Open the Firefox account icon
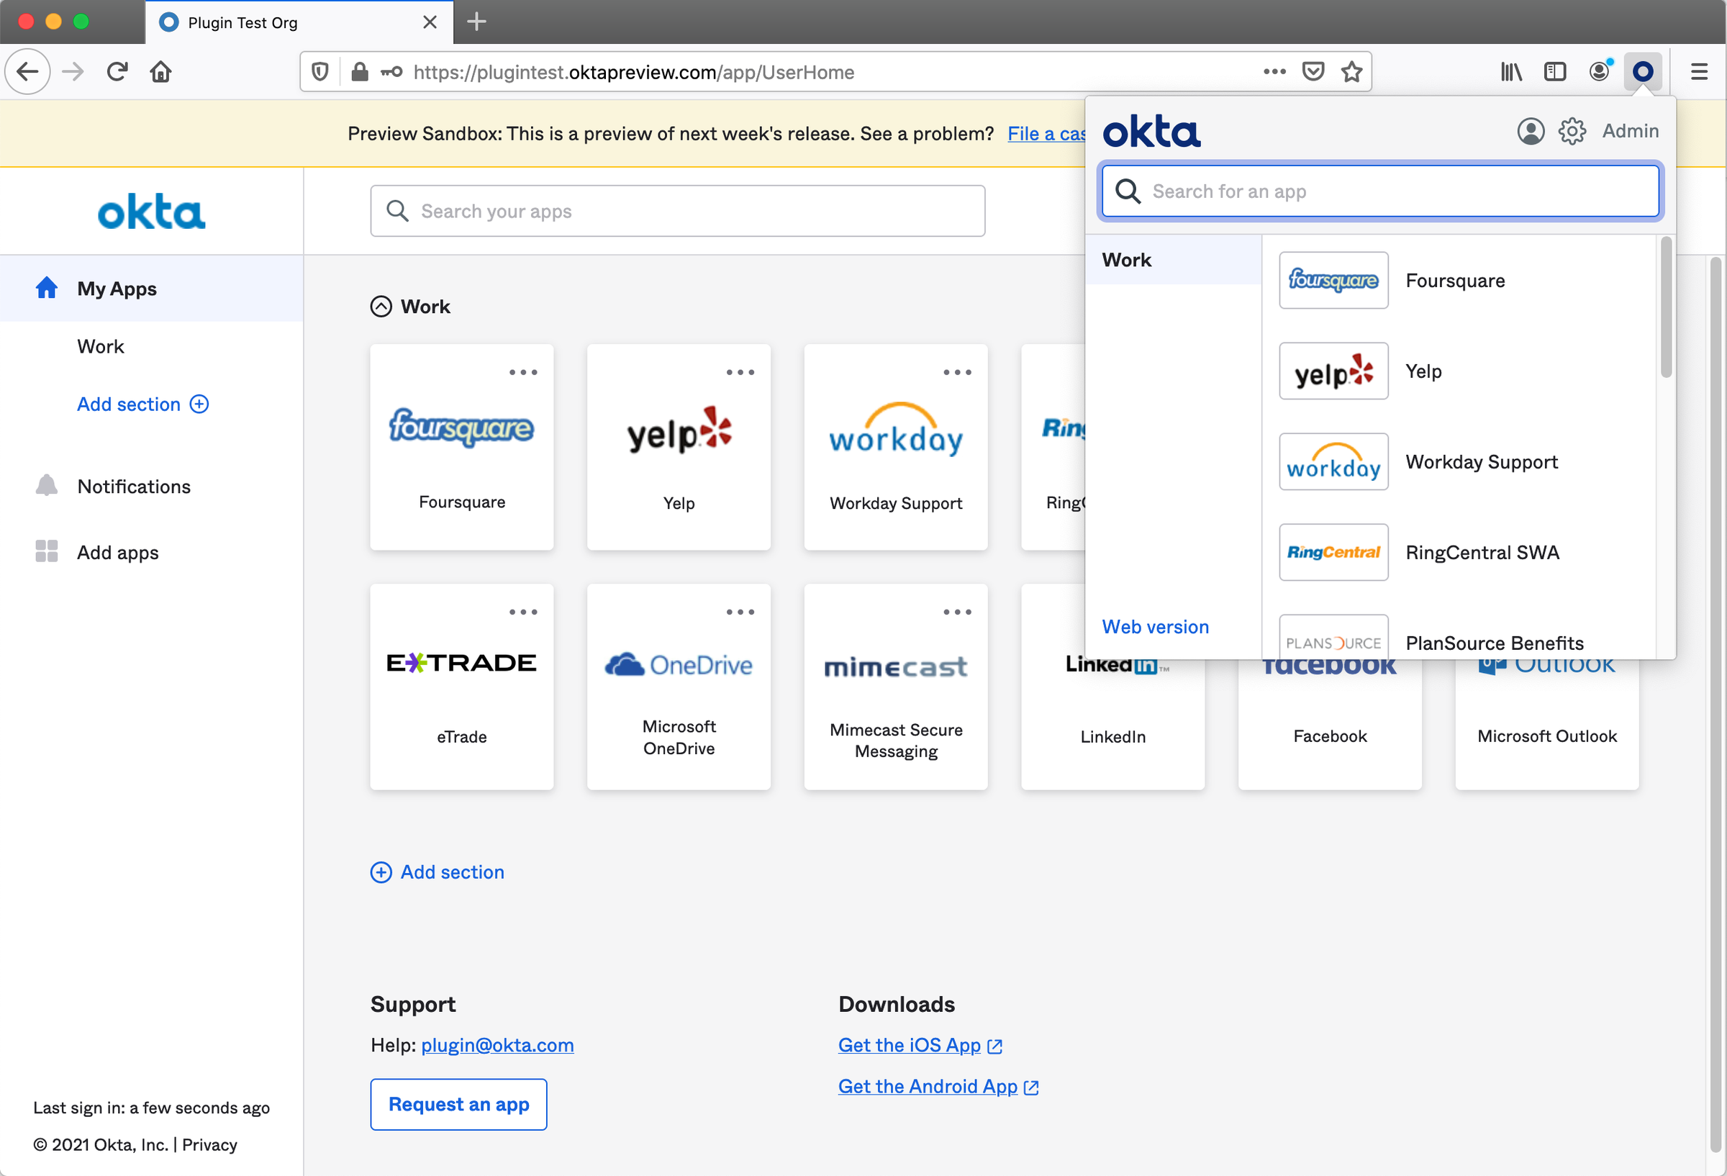 point(1599,71)
